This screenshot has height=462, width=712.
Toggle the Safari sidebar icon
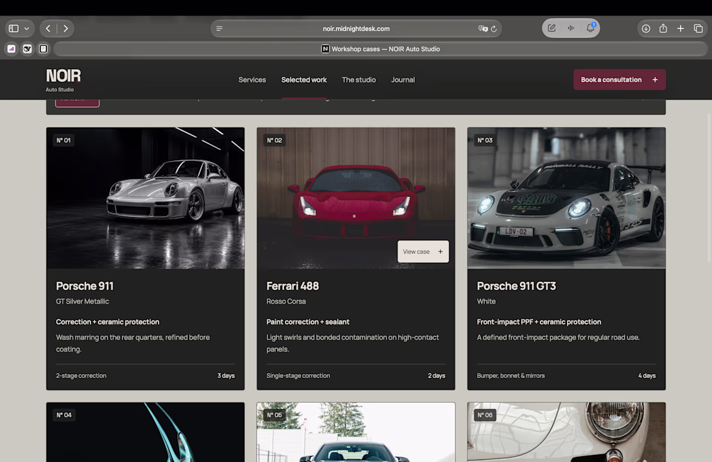pyautogui.click(x=14, y=28)
